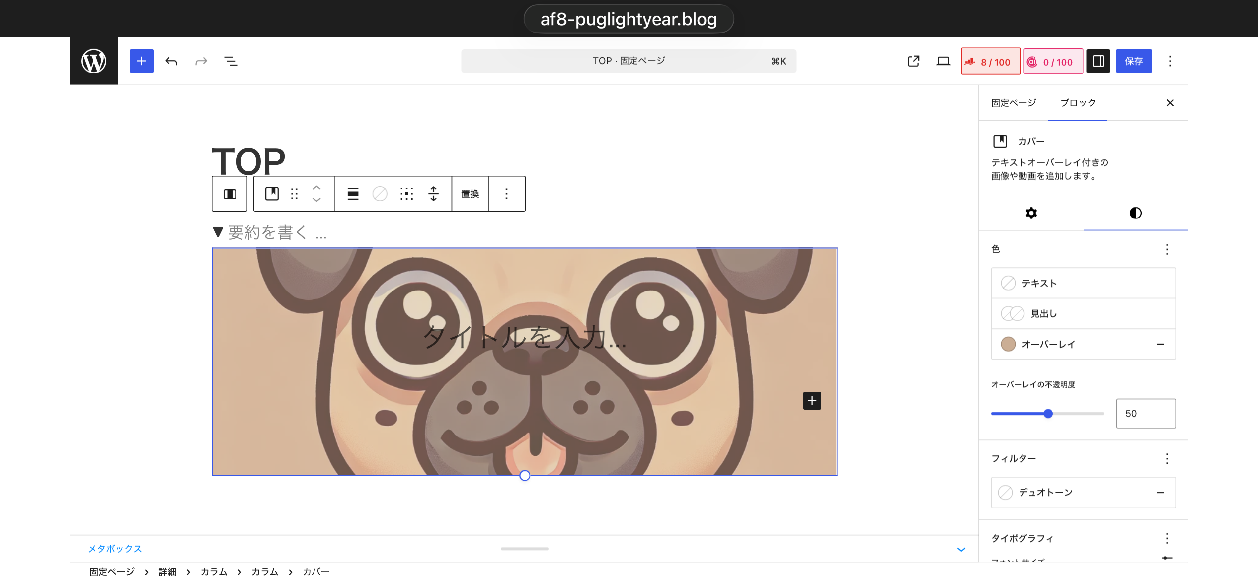
Task: Reset the オーバーレイ color with minus button
Action: click(x=1160, y=344)
